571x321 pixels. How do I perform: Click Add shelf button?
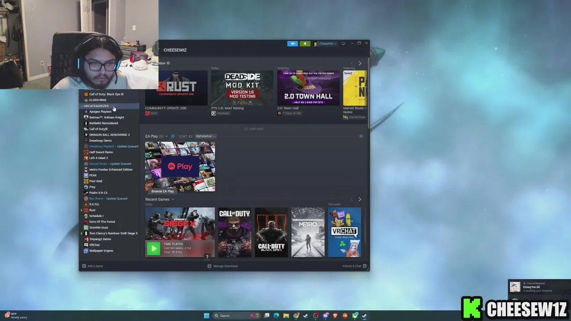click(254, 129)
